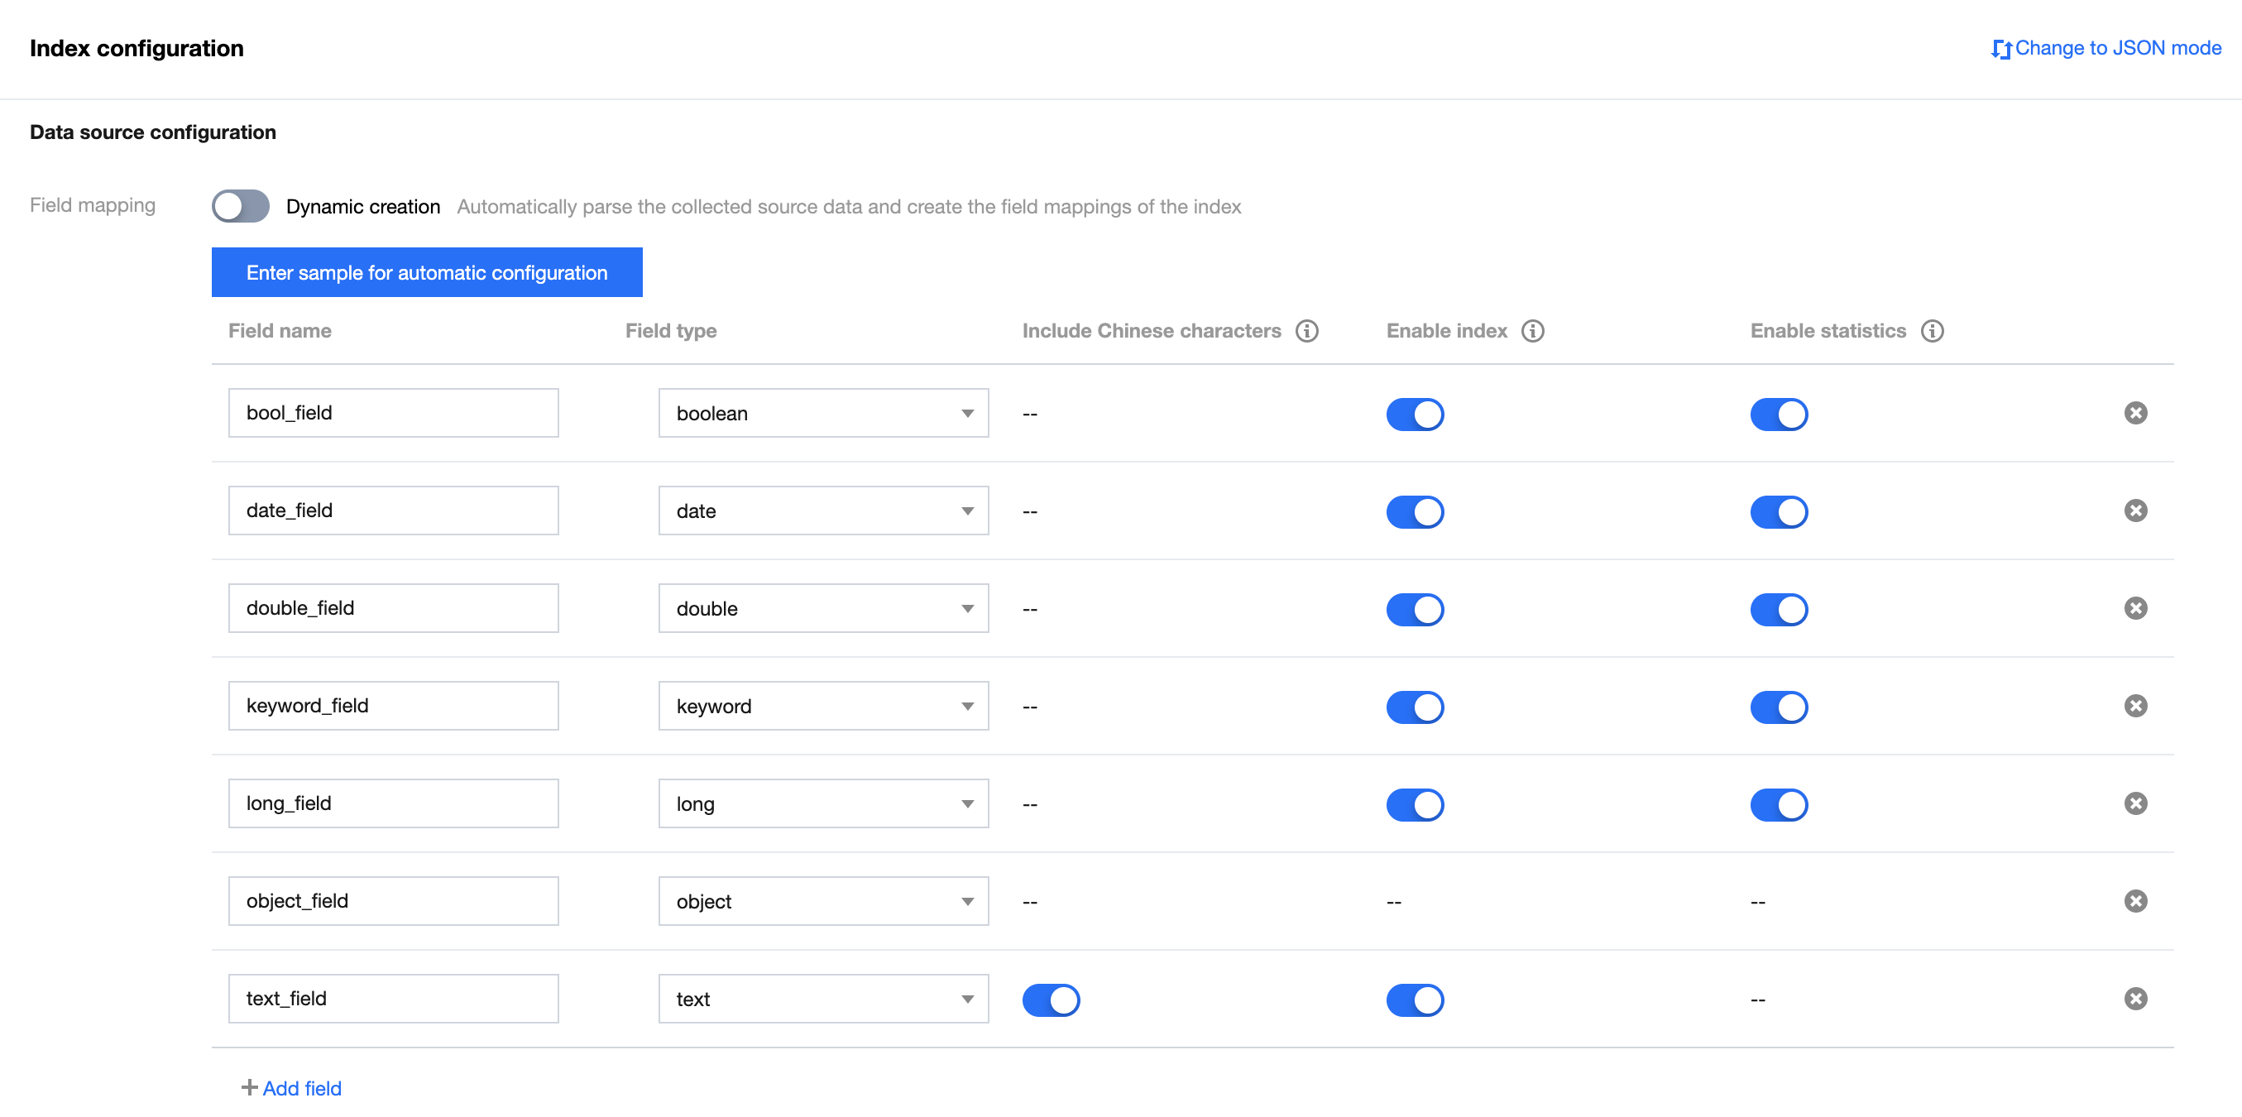
Task: Expand the keyword field type dropdown
Action: 822,705
